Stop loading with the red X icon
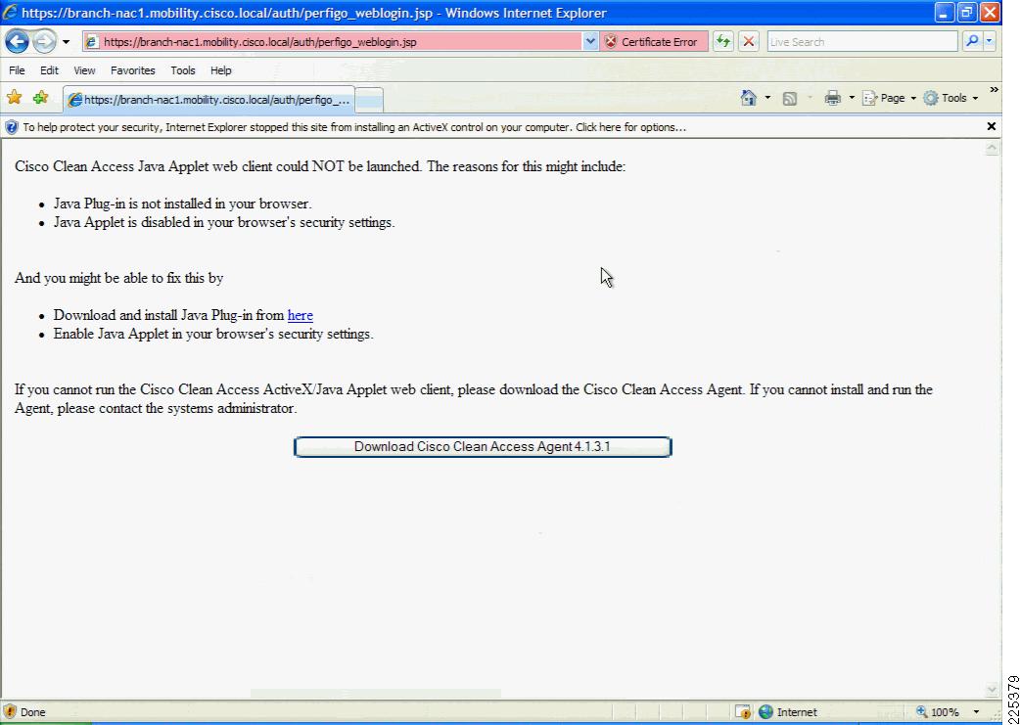Image resolution: width=1020 pixels, height=725 pixels. tap(749, 42)
